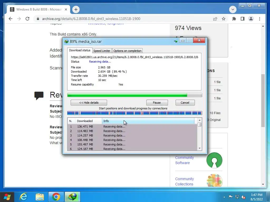Click the back arrow in Chrome
270x202 pixels.
[x=11, y=19]
